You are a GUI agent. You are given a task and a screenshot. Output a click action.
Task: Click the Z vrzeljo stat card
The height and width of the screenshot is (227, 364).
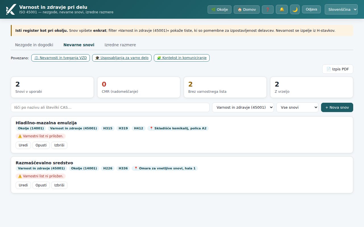pyautogui.click(x=312, y=87)
